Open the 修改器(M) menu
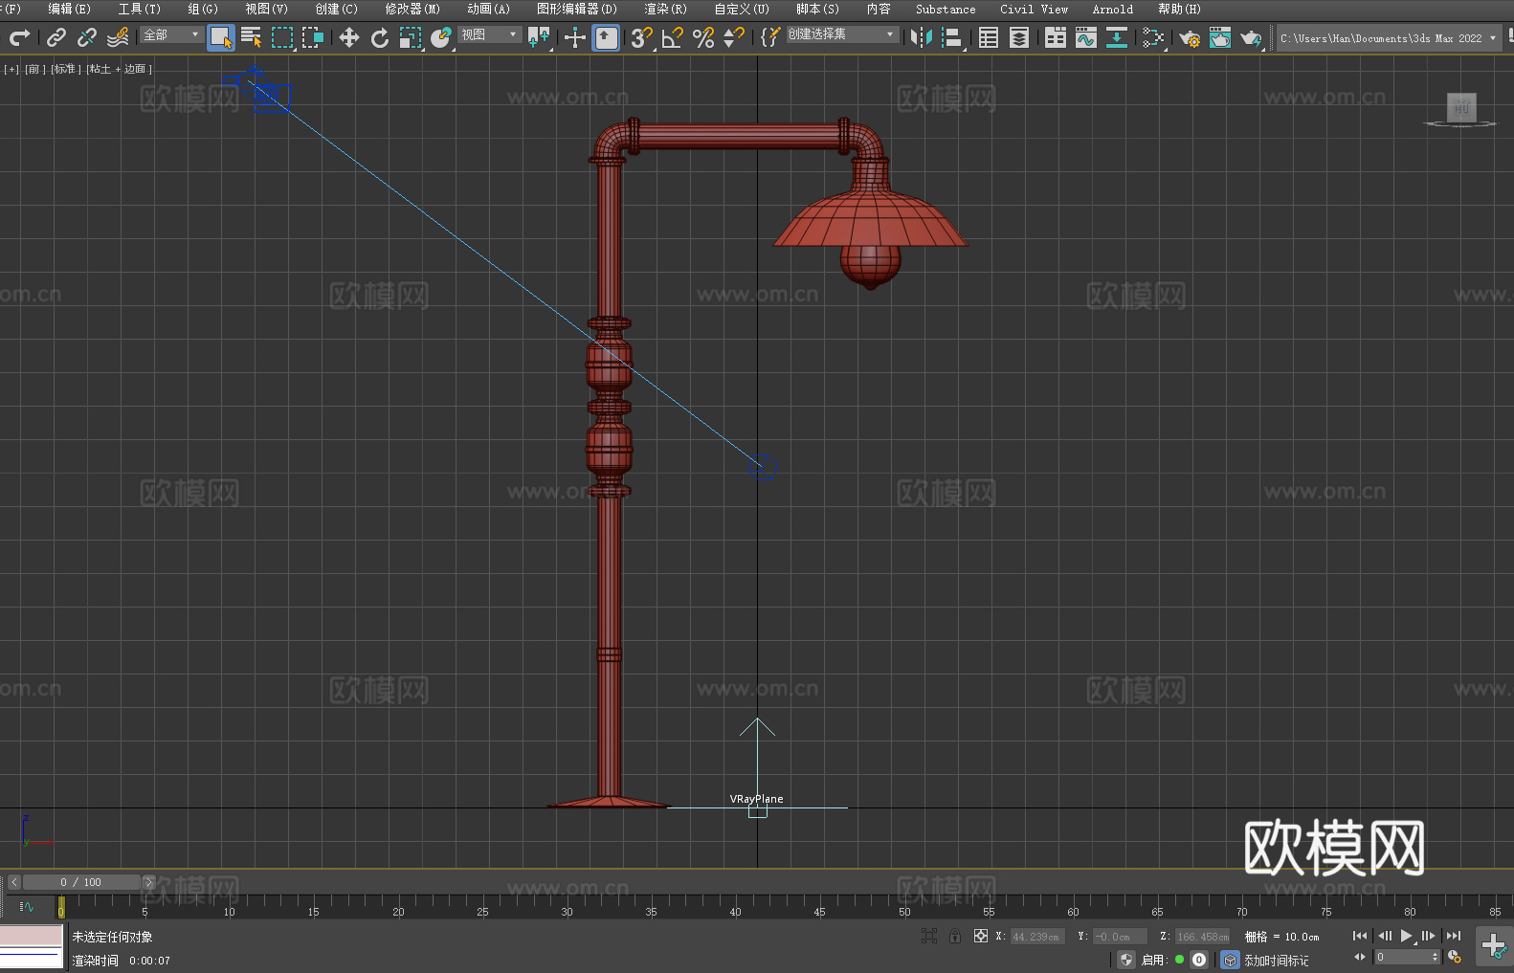The image size is (1514, 973). (412, 9)
